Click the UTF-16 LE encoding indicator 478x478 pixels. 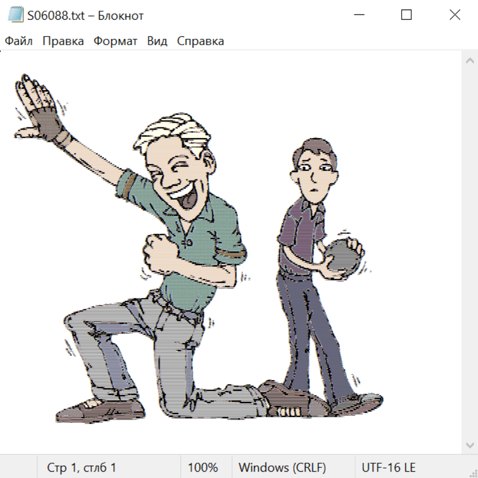pos(388,468)
